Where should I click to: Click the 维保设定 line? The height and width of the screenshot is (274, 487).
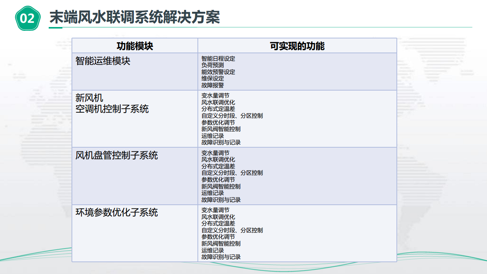pyautogui.click(x=213, y=78)
